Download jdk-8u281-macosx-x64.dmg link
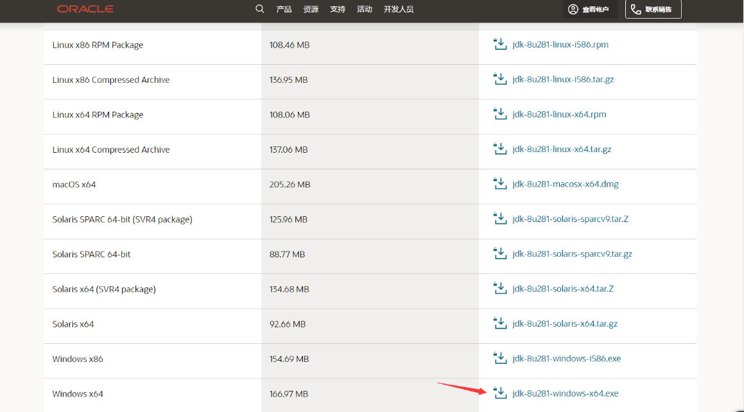The height and width of the screenshot is (412, 744). (566, 184)
